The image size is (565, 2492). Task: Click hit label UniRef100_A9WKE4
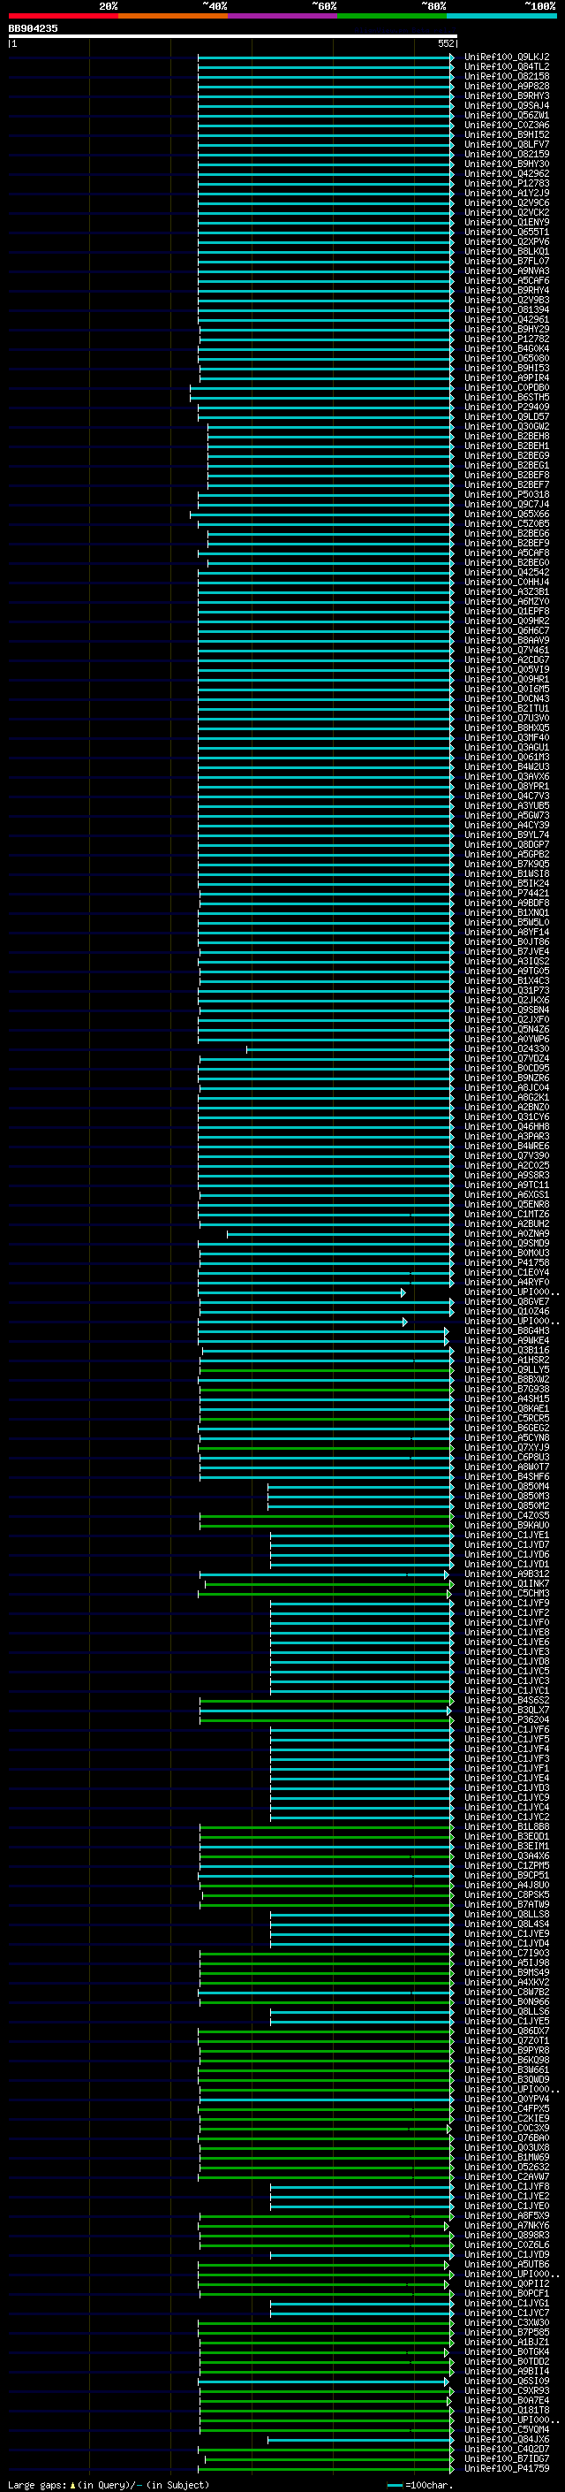[x=507, y=1341]
